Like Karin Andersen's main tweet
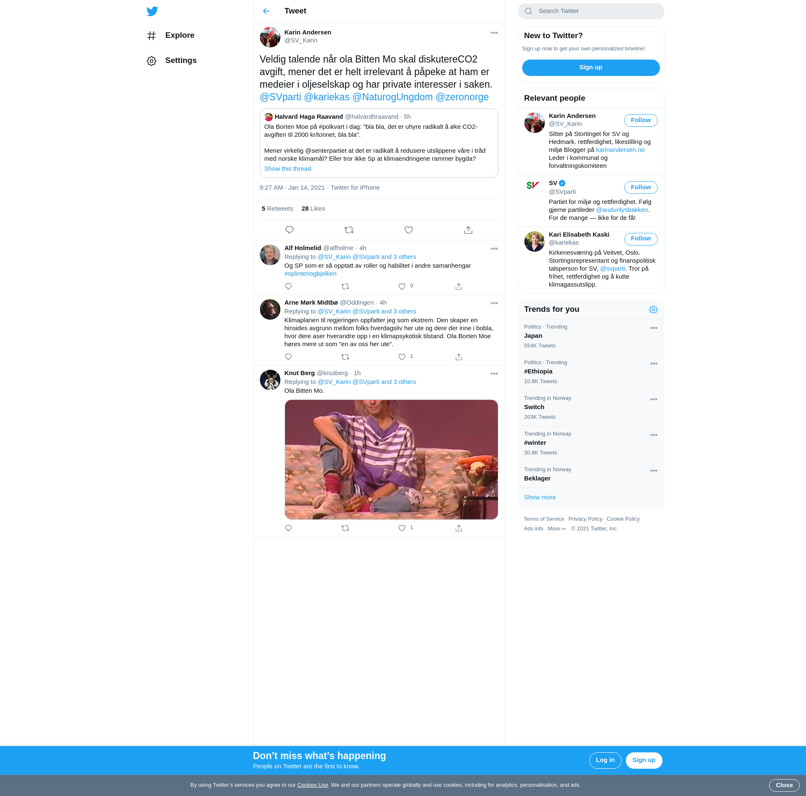This screenshot has width=806, height=796. (408, 230)
